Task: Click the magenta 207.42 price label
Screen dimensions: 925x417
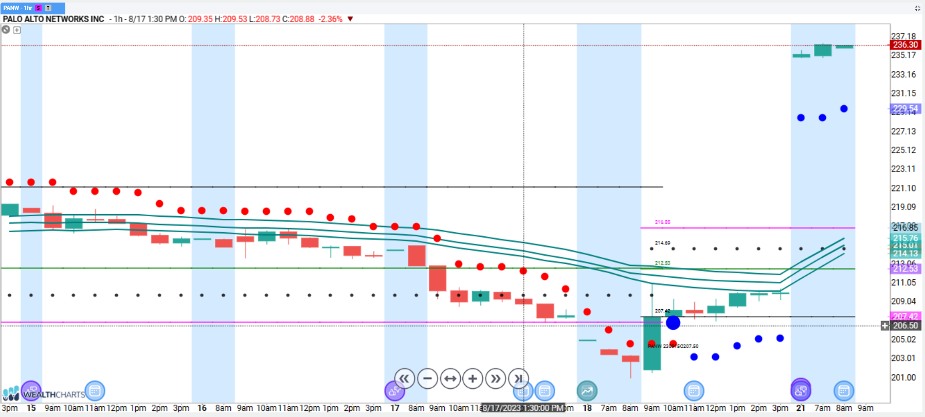Action: [905, 316]
